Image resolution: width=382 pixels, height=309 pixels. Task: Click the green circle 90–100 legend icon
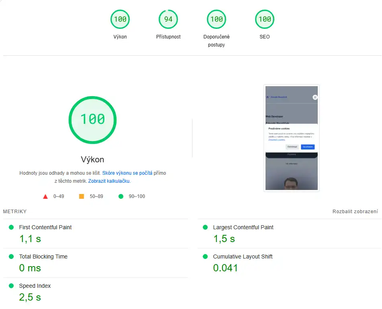(121, 196)
